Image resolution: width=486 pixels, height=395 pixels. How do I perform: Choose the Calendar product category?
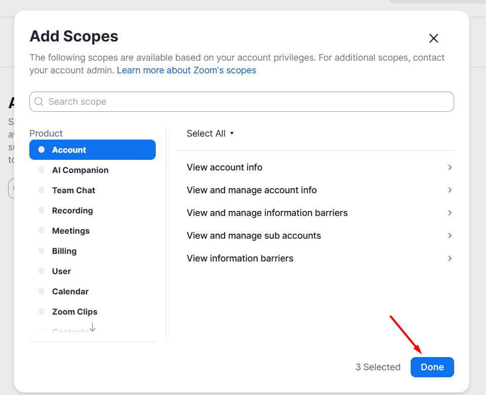point(70,291)
